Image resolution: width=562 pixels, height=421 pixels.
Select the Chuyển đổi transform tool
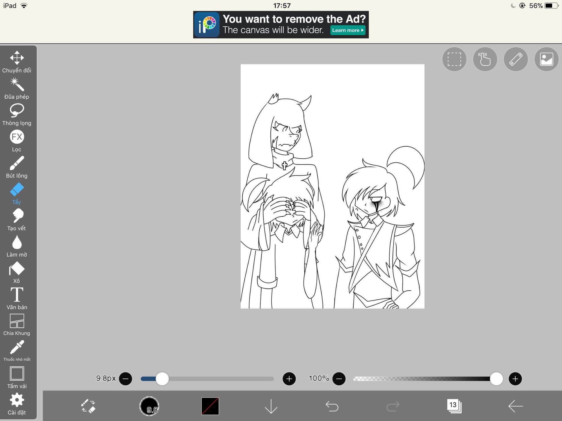click(x=17, y=61)
